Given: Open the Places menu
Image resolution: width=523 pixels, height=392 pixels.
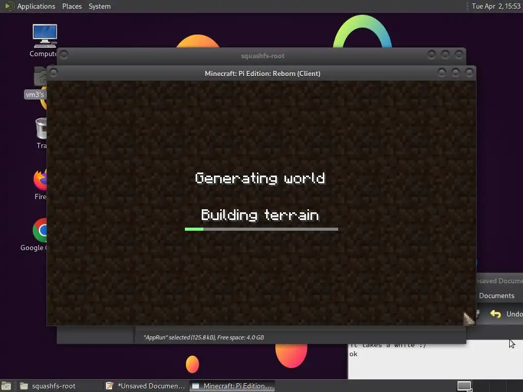Looking at the screenshot, I should 72,6.
